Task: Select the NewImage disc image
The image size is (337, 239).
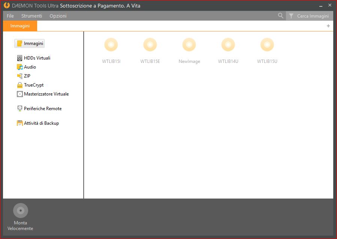Action: tap(189, 45)
